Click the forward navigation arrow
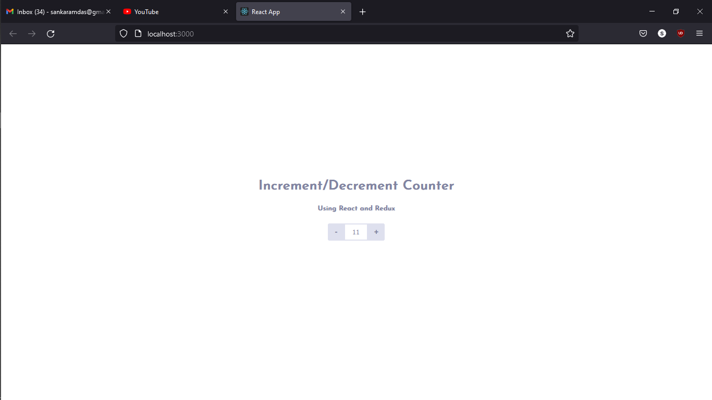Screen dimensions: 712x400 (31, 33)
